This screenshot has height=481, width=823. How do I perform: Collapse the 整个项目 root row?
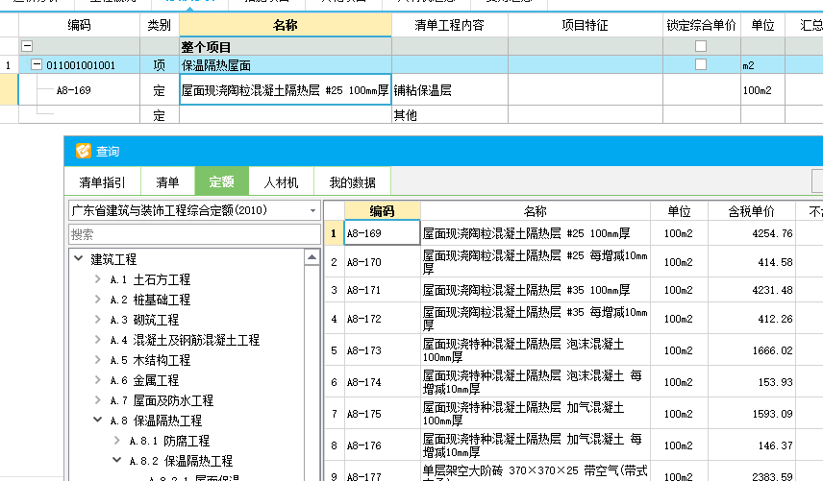pyautogui.click(x=27, y=46)
